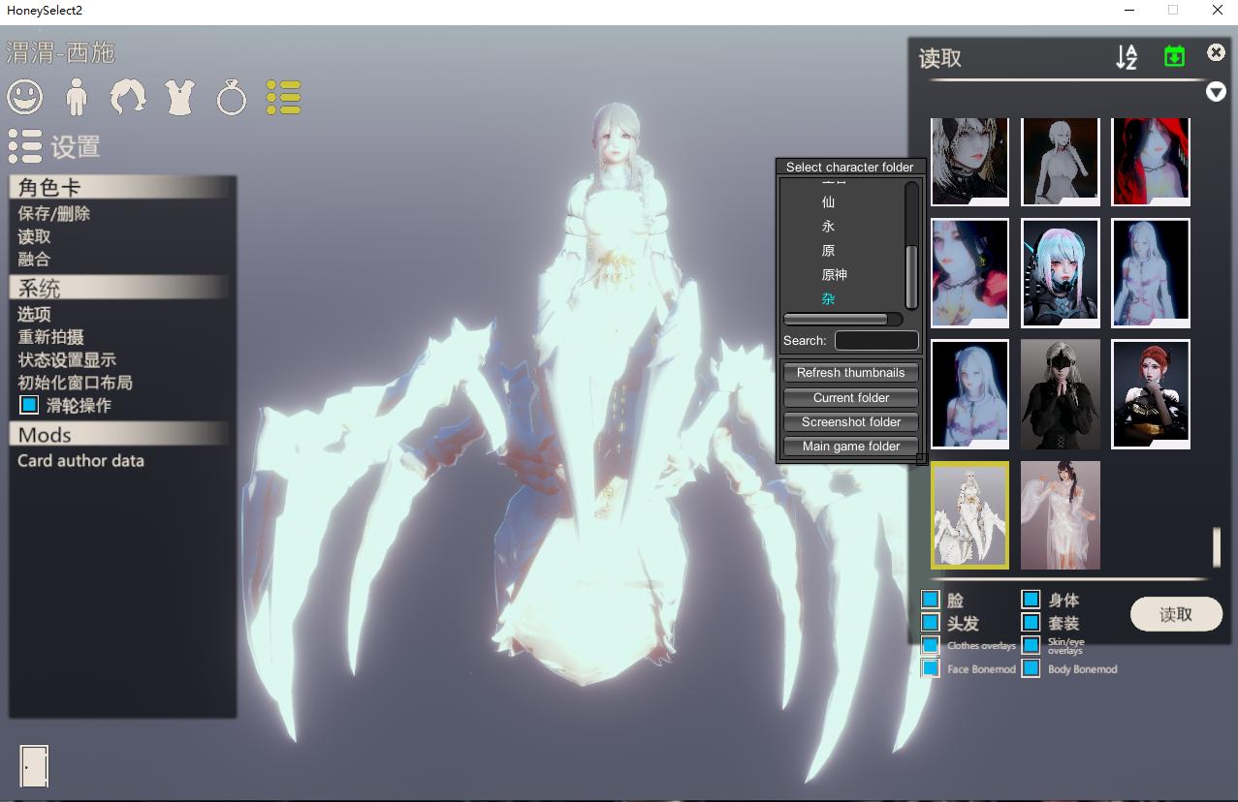Toggle the Body Bonemod checkbox
Viewport: 1238px width, 802px height.
1031,668
